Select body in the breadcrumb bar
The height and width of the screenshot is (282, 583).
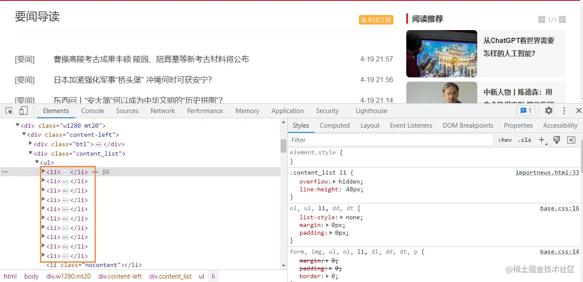coord(31,276)
